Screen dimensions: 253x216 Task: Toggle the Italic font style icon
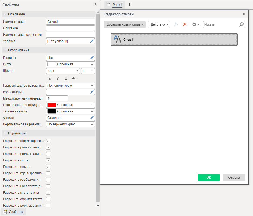(58, 79)
